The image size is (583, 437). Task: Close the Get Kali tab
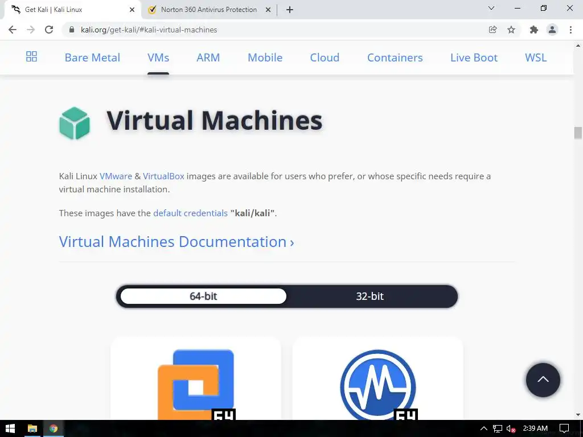click(x=132, y=10)
